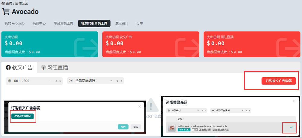Switch to the 网红直播 sub-tab
The image size is (302, 138).
tap(55, 68)
